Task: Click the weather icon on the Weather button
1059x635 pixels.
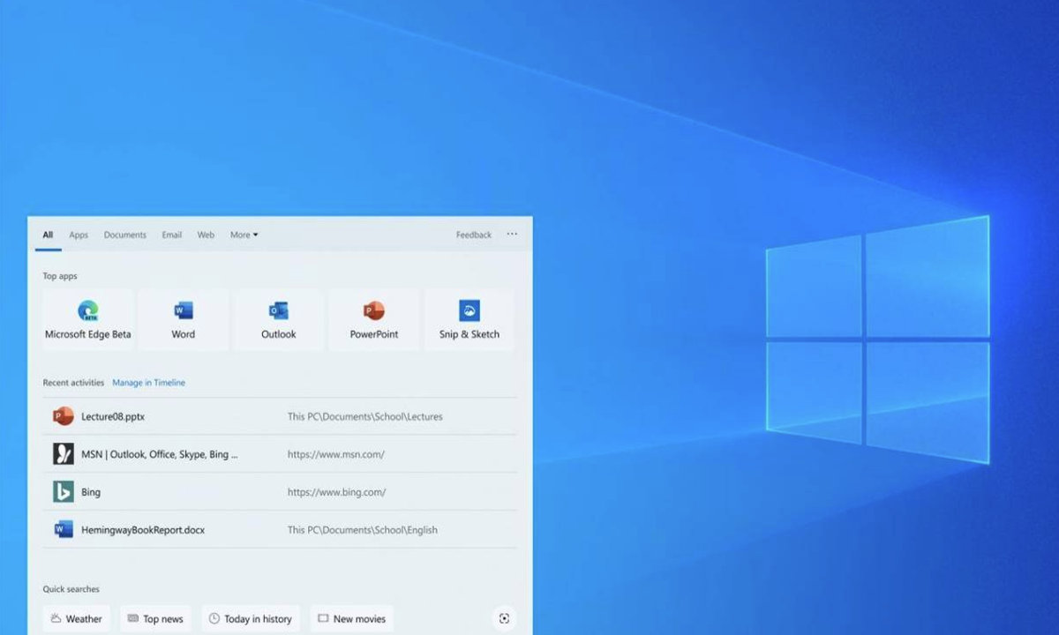Action: tap(55, 618)
